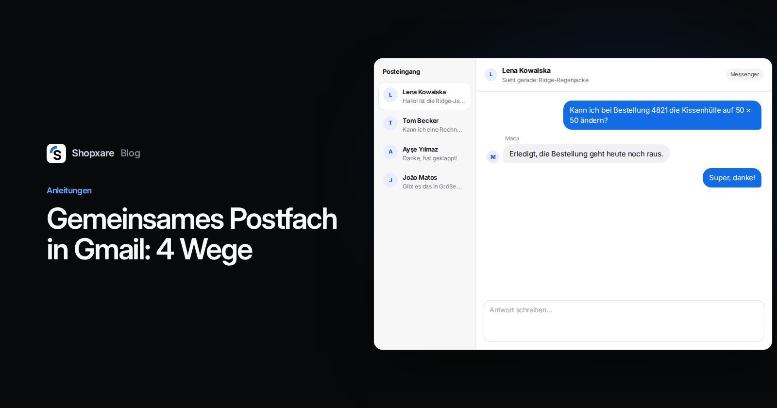Click 'Sieht gerade: Ridge-Regenjacke' status text
This screenshot has height=408, width=777.
(x=545, y=80)
